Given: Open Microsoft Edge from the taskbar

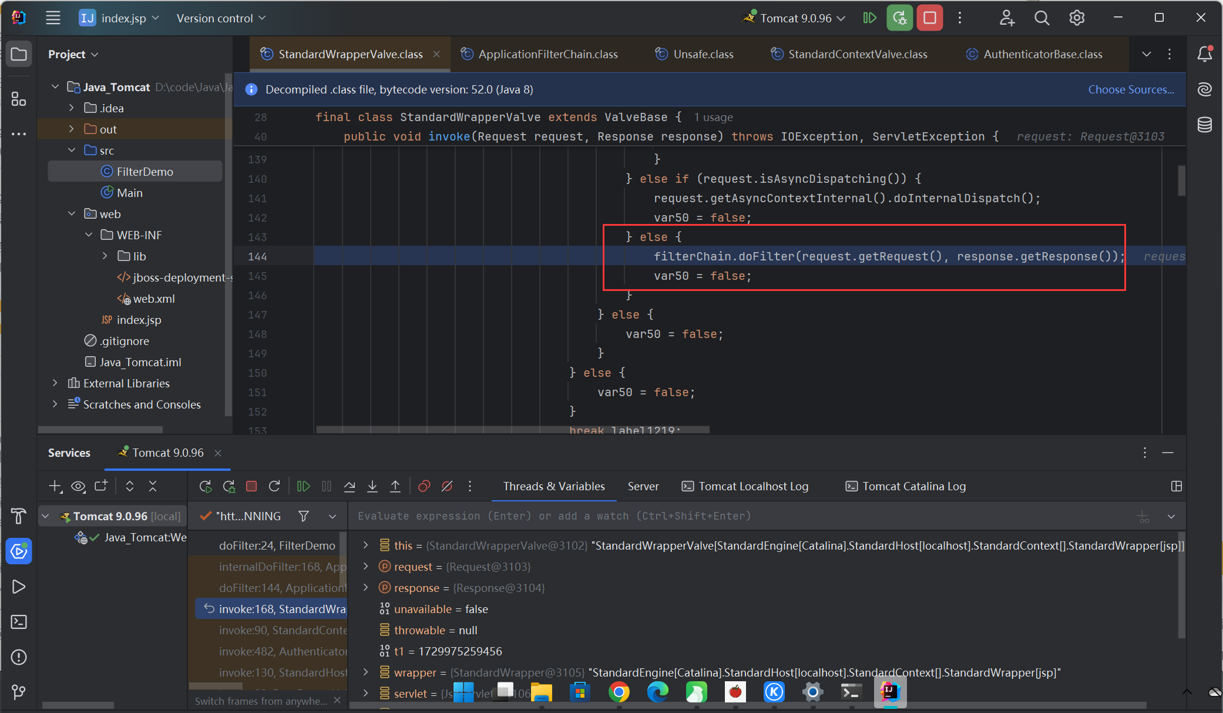Looking at the screenshot, I should click(x=657, y=692).
